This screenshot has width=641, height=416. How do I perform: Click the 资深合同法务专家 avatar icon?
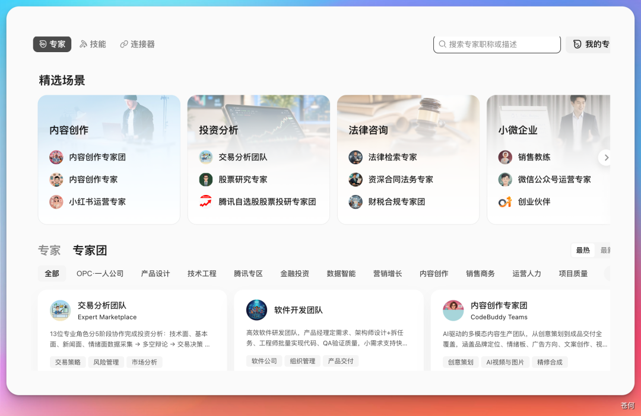[x=356, y=180]
